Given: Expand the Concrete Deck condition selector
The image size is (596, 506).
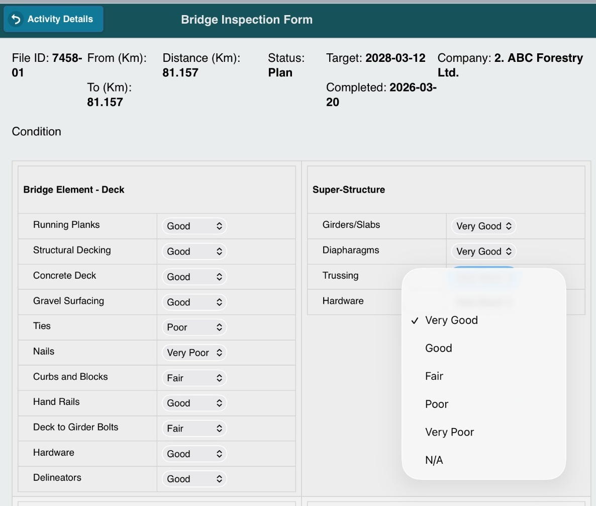Looking at the screenshot, I should [194, 277].
